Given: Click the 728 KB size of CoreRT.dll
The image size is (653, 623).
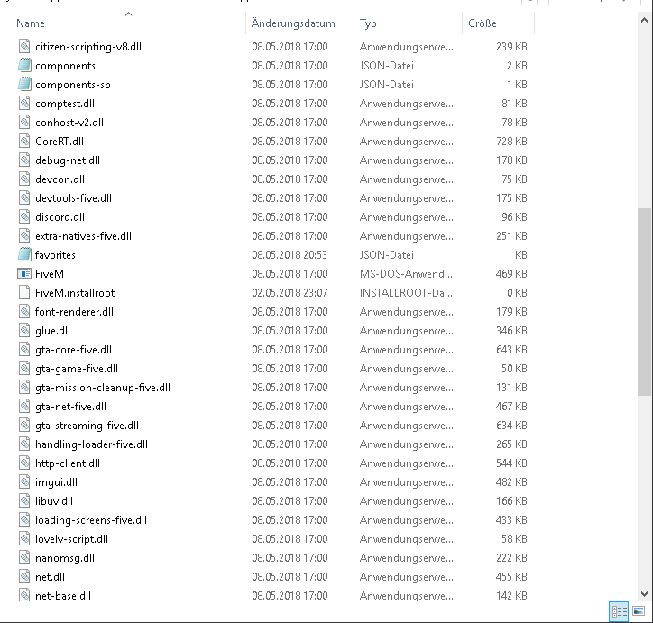Looking at the screenshot, I should pos(511,141).
